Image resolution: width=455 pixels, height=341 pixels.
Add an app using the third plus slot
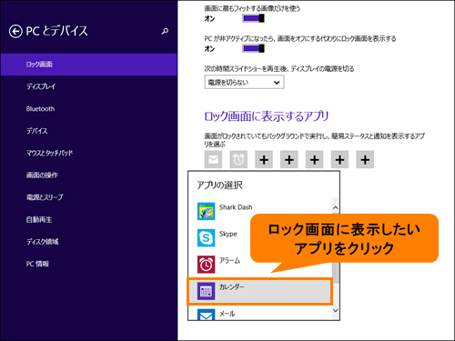(315, 159)
